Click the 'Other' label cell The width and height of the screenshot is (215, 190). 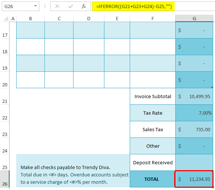click(153, 146)
